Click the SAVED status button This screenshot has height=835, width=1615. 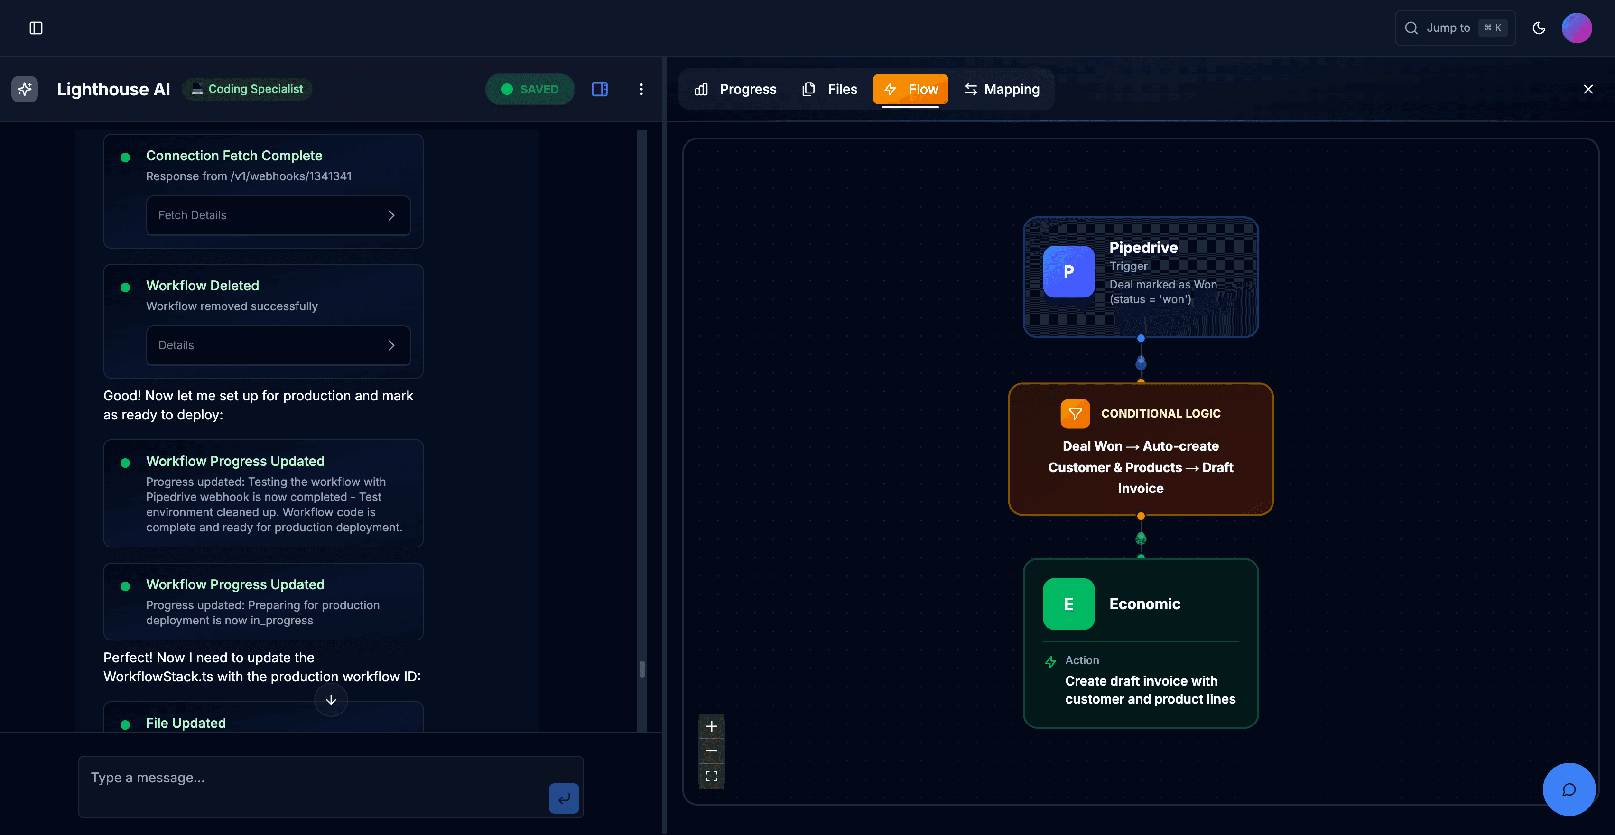[530, 89]
